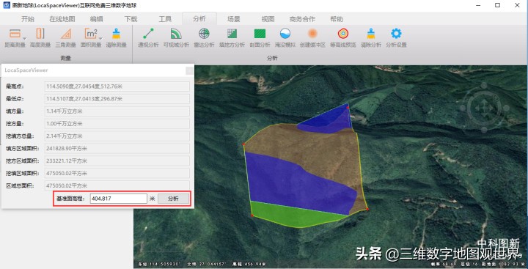Start 雷达分析 radar analysis
This screenshot has height=269, width=528.
tap(204, 37)
